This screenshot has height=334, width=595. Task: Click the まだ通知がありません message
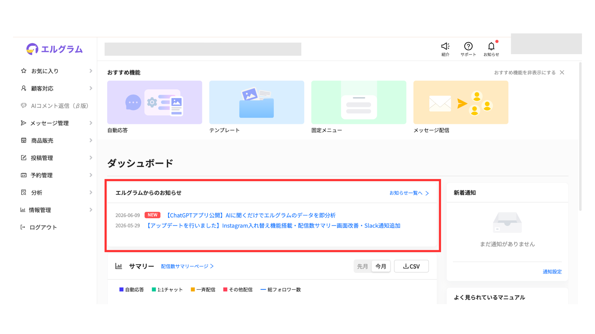pos(507,244)
